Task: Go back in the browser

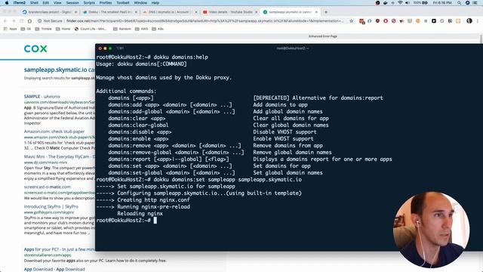Action: pos(5,21)
